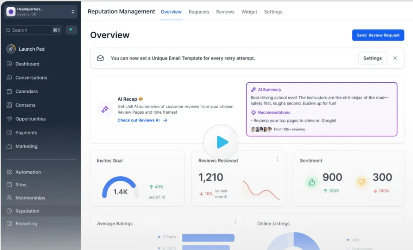Select the Dashboard icon in the sidebar
This screenshot has height=250, width=413.
click(x=9, y=64)
